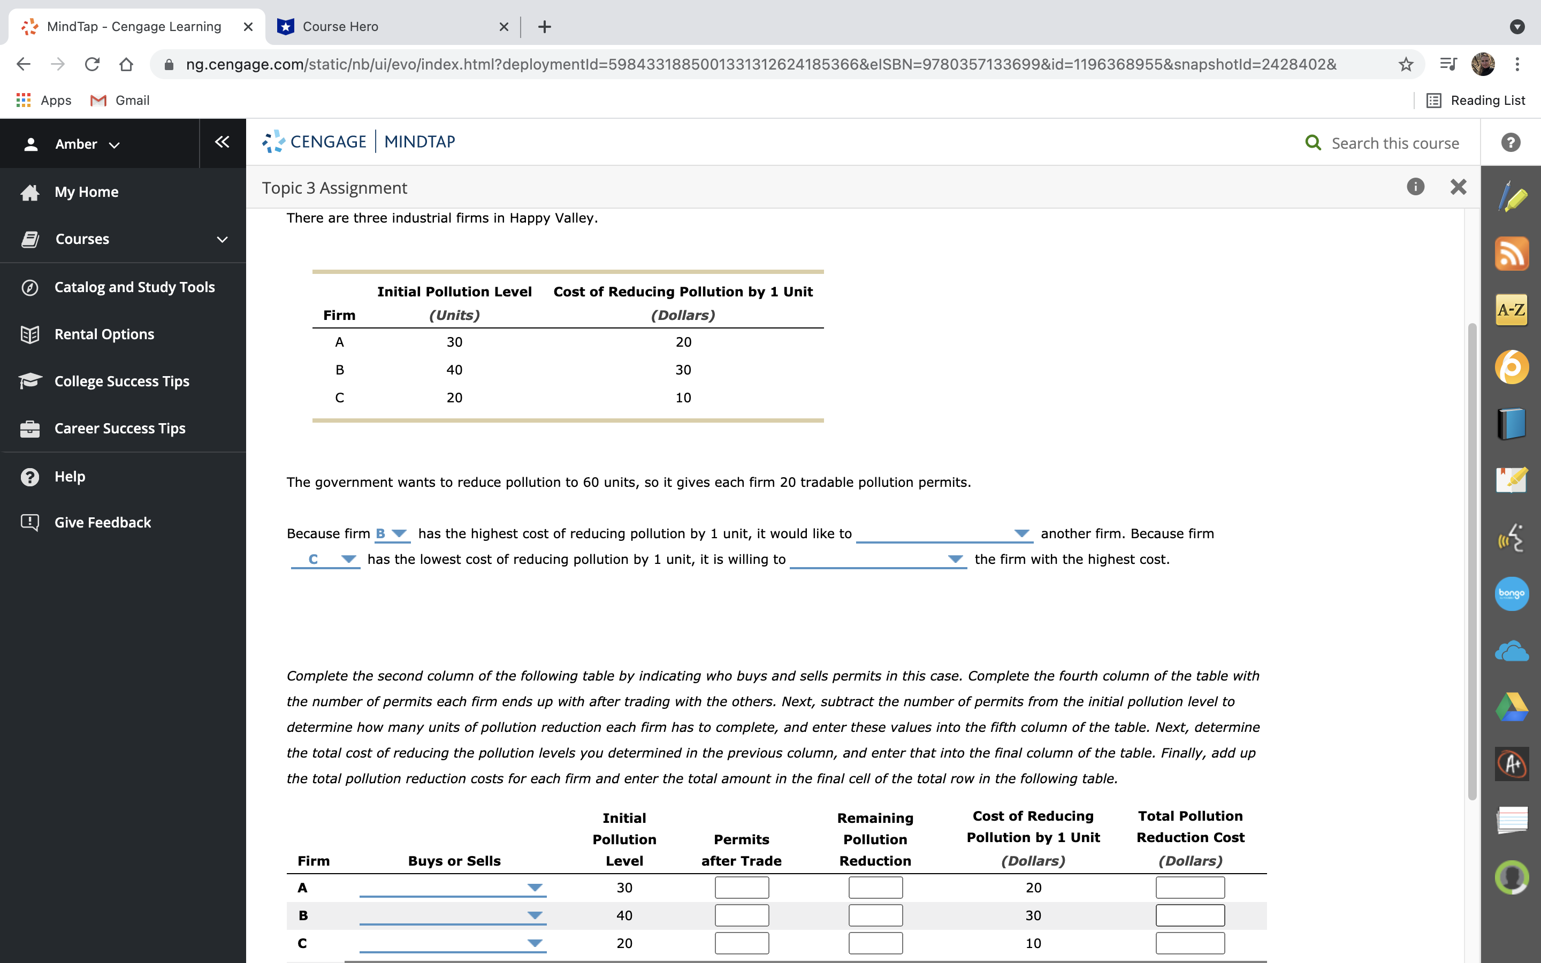Open the A-Z glossary icon
Screen dimensions: 1541x963
click(1512, 310)
